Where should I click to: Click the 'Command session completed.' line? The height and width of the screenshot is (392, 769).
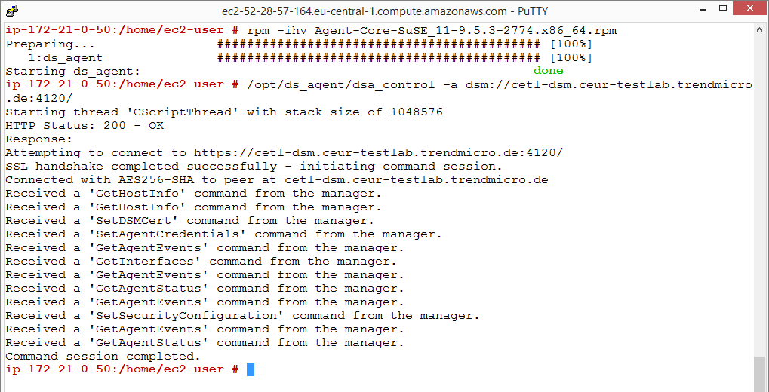click(103, 357)
